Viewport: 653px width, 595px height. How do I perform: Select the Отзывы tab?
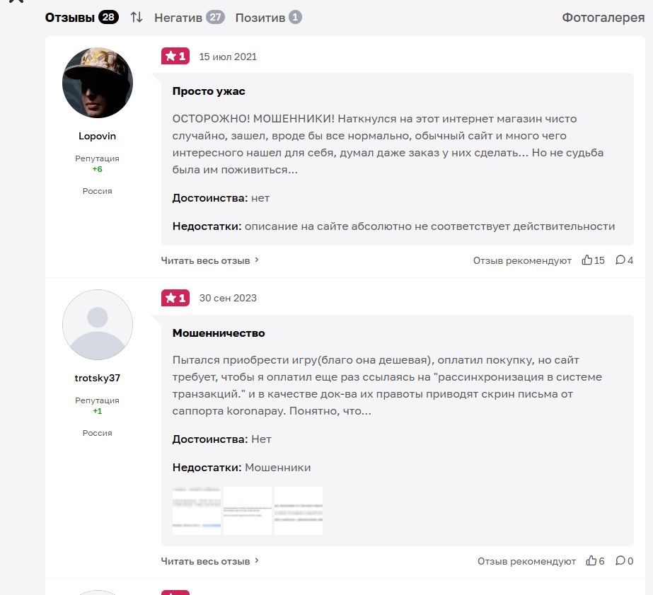coord(81,18)
